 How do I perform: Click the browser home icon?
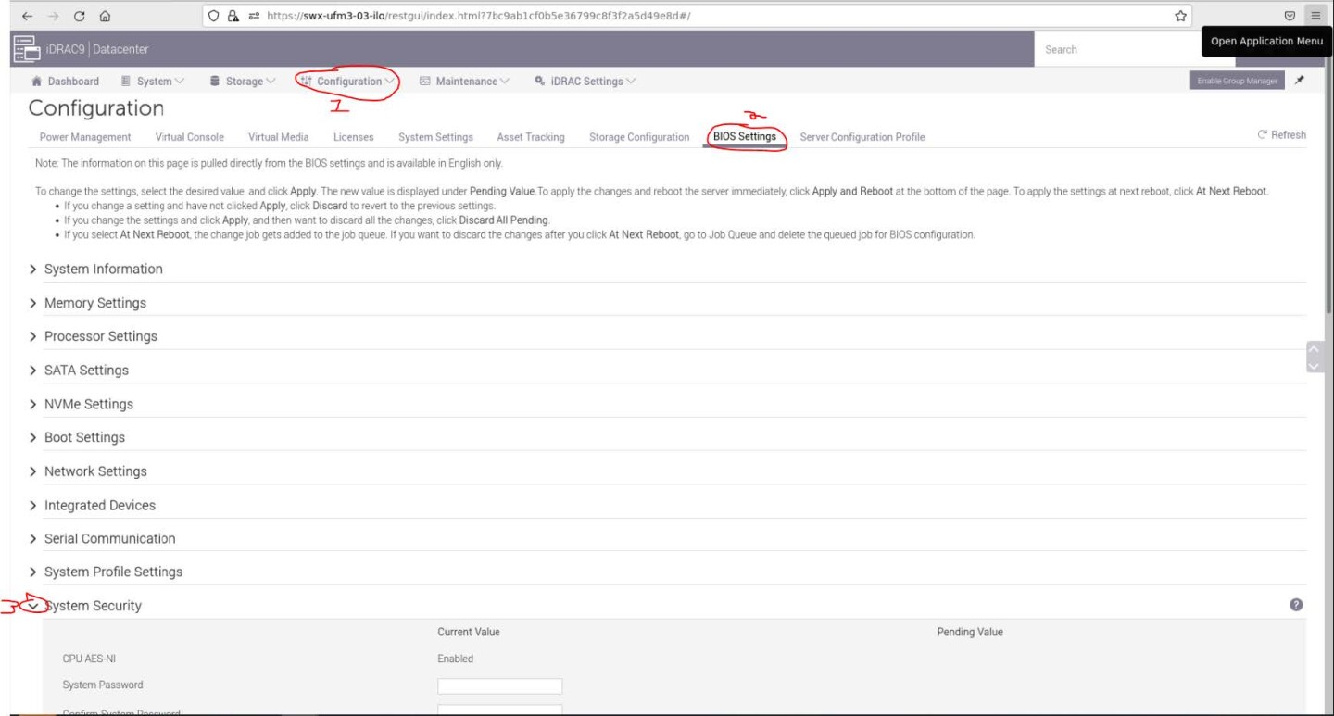105,16
